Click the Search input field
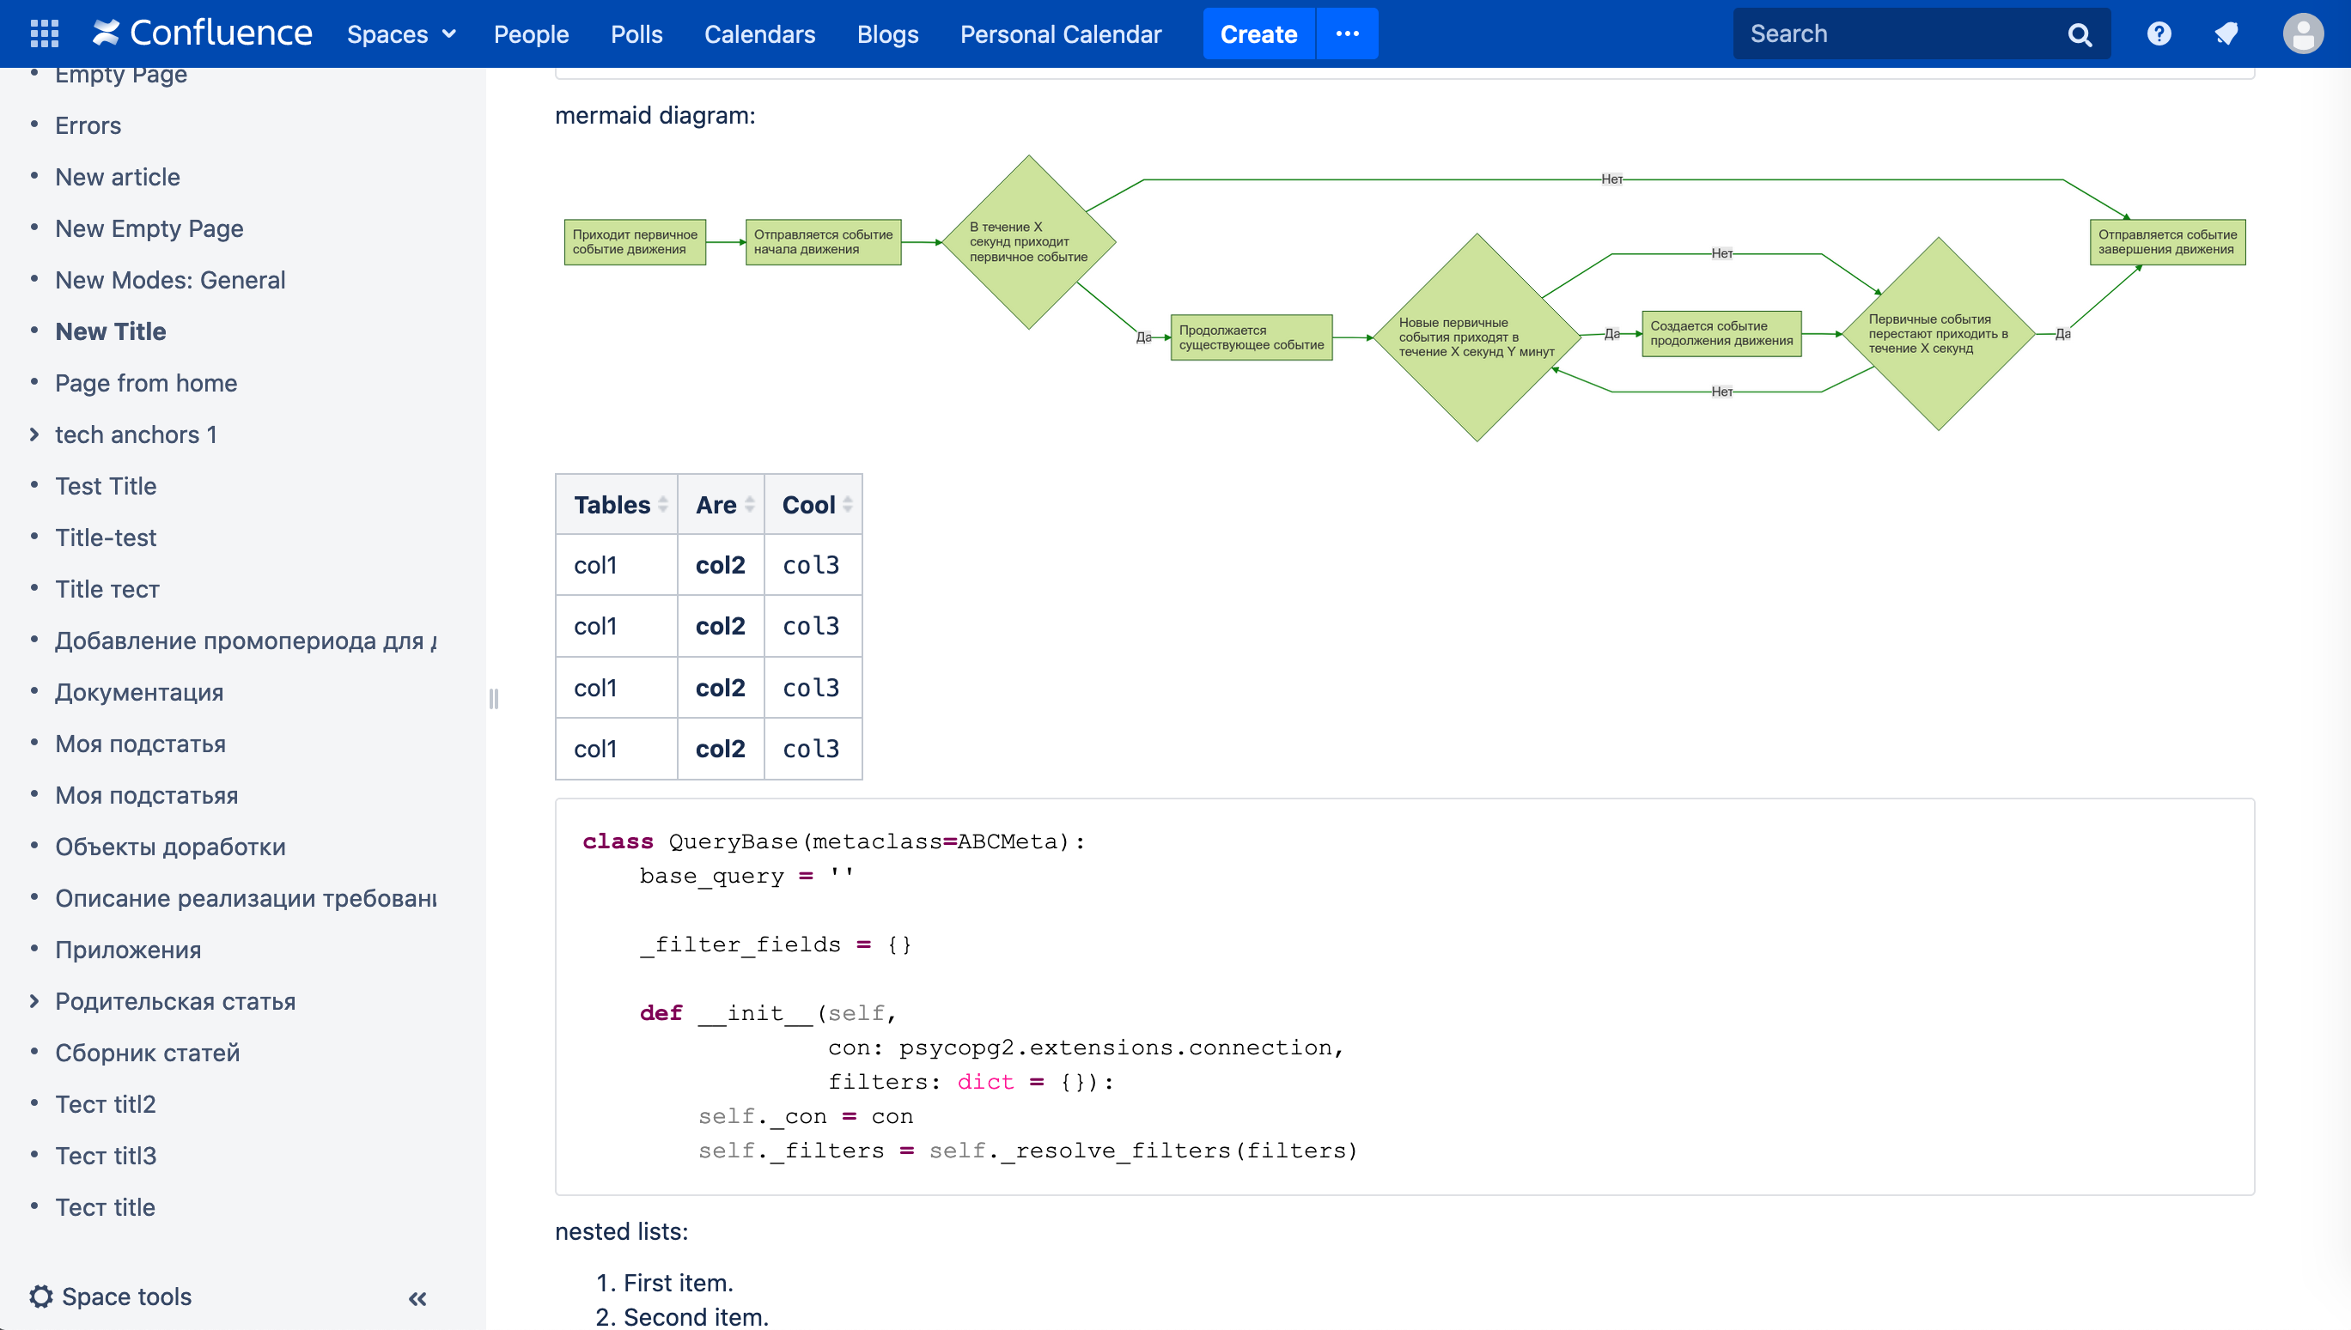 pos(1899,33)
